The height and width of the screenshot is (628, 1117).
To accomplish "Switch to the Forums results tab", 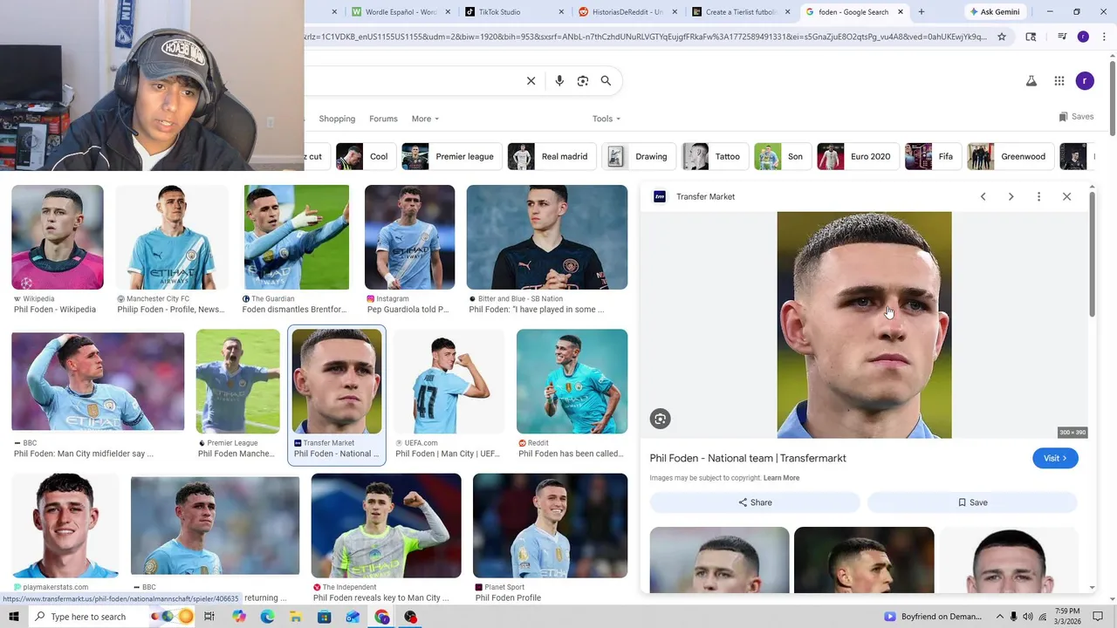I will pos(383,119).
